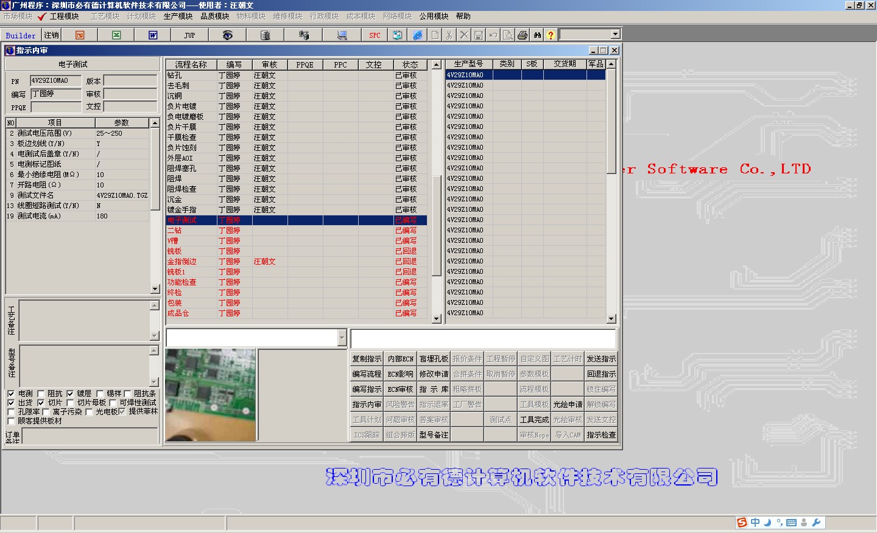The image size is (877, 533).
Task: Click the 工具完成 button
Action: [534, 420]
